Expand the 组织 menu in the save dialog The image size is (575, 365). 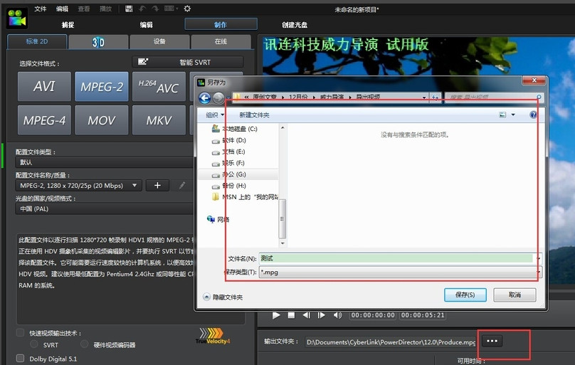click(x=215, y=115)
